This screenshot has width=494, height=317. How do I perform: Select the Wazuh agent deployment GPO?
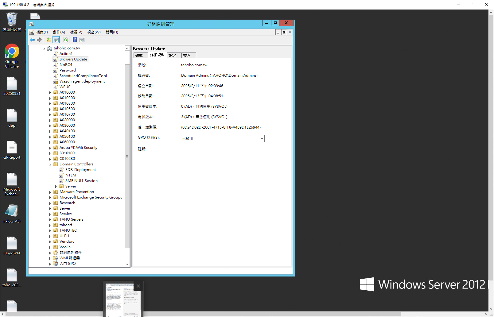coord(82,81)
